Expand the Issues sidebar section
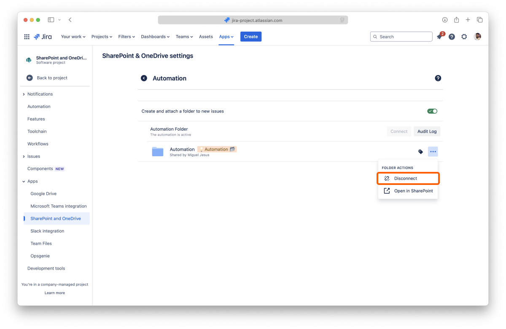The image size is (506, 329). point(24,156)
